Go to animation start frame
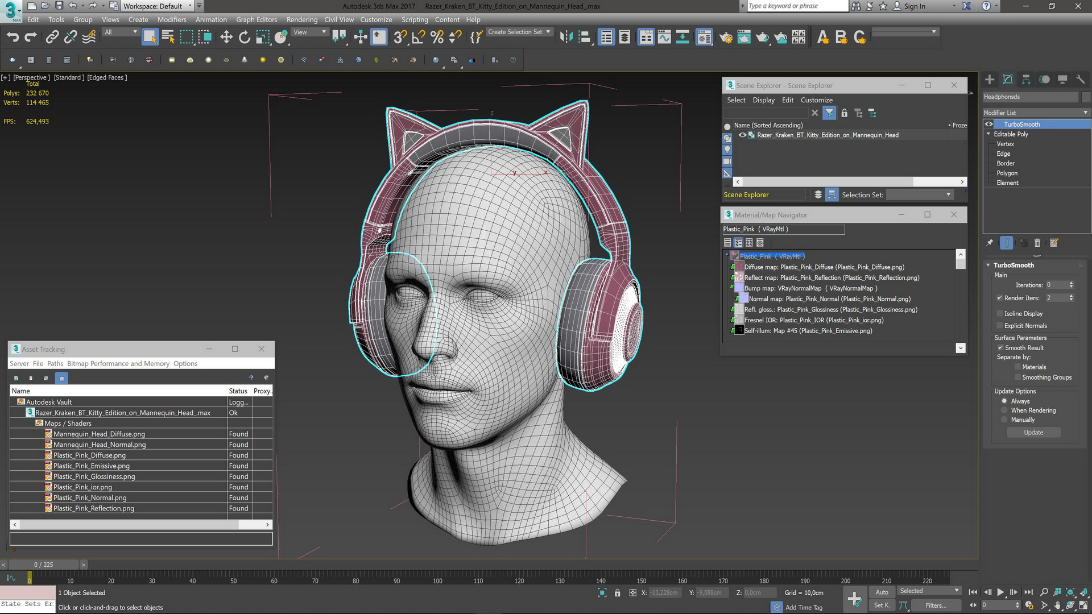The image size is (1092, 614). click(973, 592)
